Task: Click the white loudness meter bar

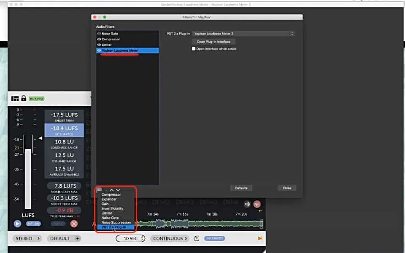Action: click(x=28, y=179)
